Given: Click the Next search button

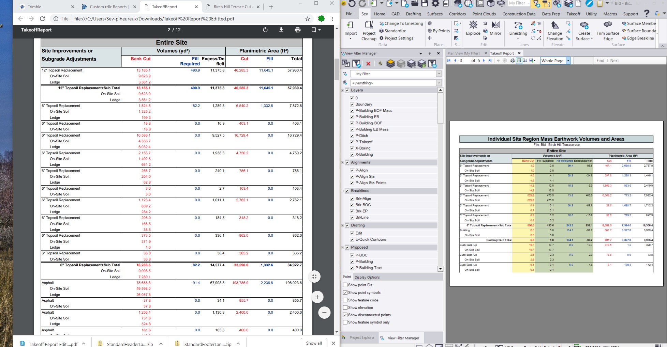Looking at the screenshot, I should pyautogui.click(x=614, y=61).
